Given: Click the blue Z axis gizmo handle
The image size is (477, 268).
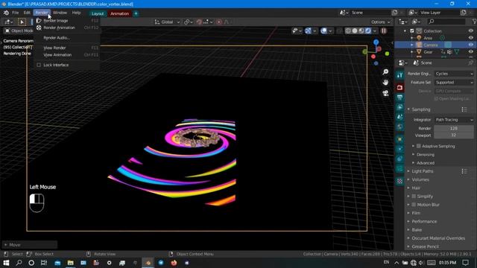Looking at the screenshot, I should pos(376,42).
